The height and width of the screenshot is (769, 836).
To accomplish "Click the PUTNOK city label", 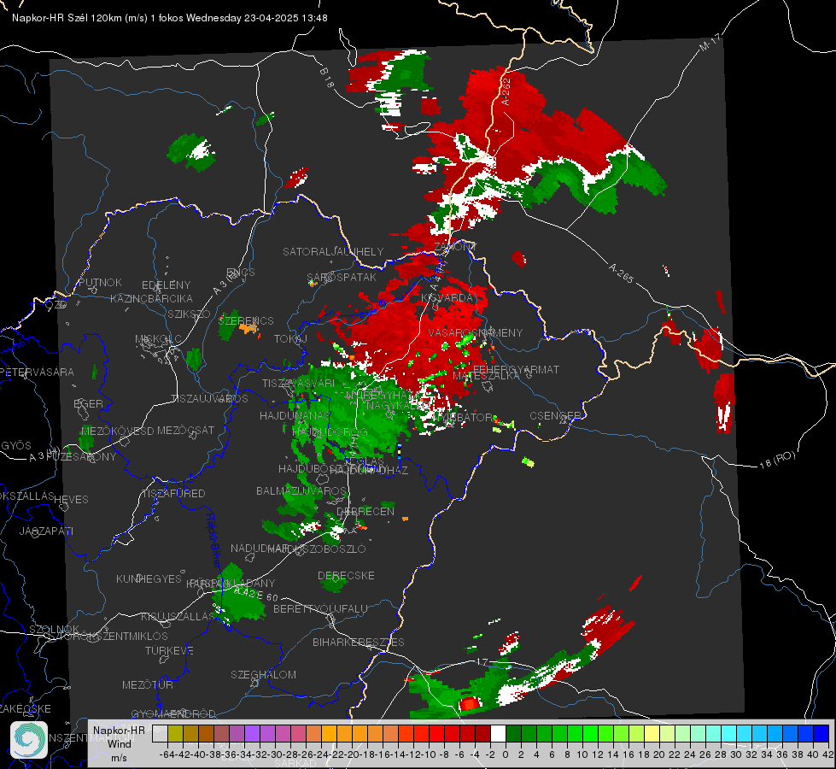I will pos(100,282).
